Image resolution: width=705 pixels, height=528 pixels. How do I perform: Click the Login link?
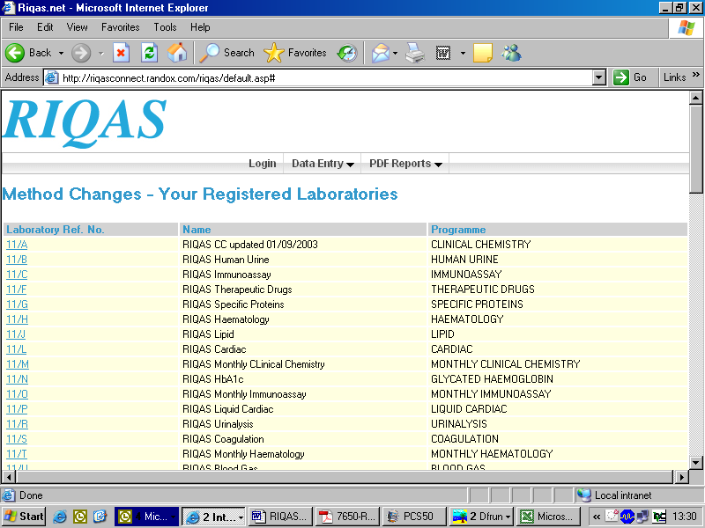pos(262,164)
